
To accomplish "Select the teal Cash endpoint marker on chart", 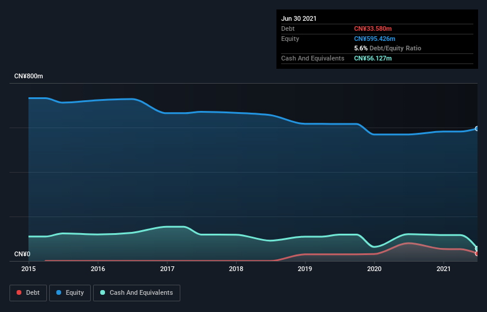I will [477, 249].
